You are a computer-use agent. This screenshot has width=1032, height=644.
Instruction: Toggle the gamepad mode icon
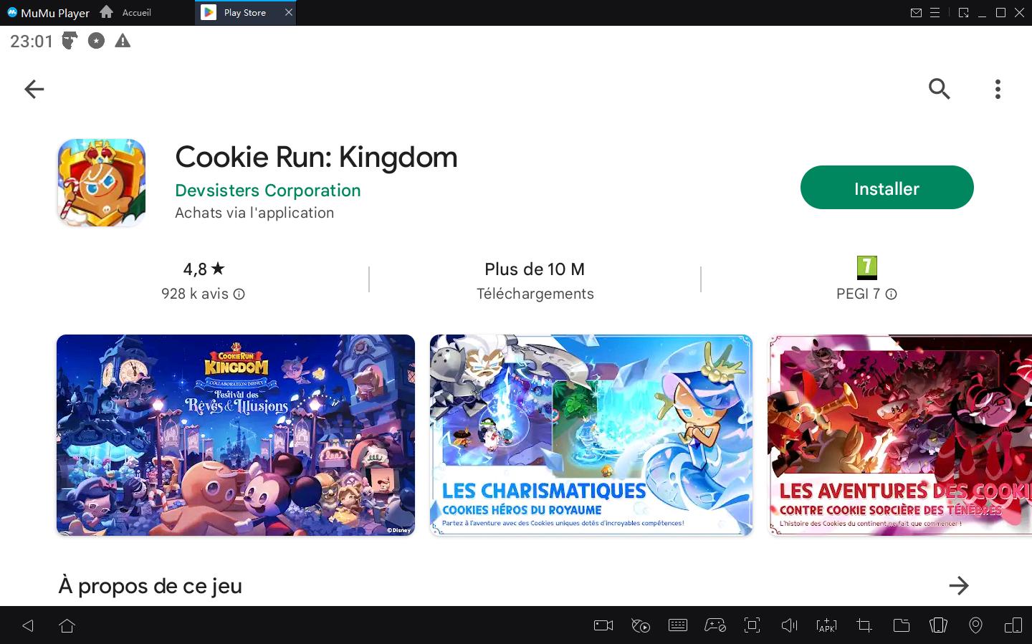click(x=715, y=625)
